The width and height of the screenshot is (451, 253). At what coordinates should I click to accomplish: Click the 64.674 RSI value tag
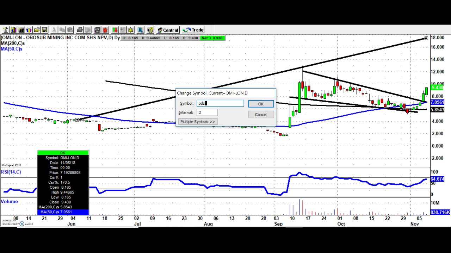[x=437, y=179]
